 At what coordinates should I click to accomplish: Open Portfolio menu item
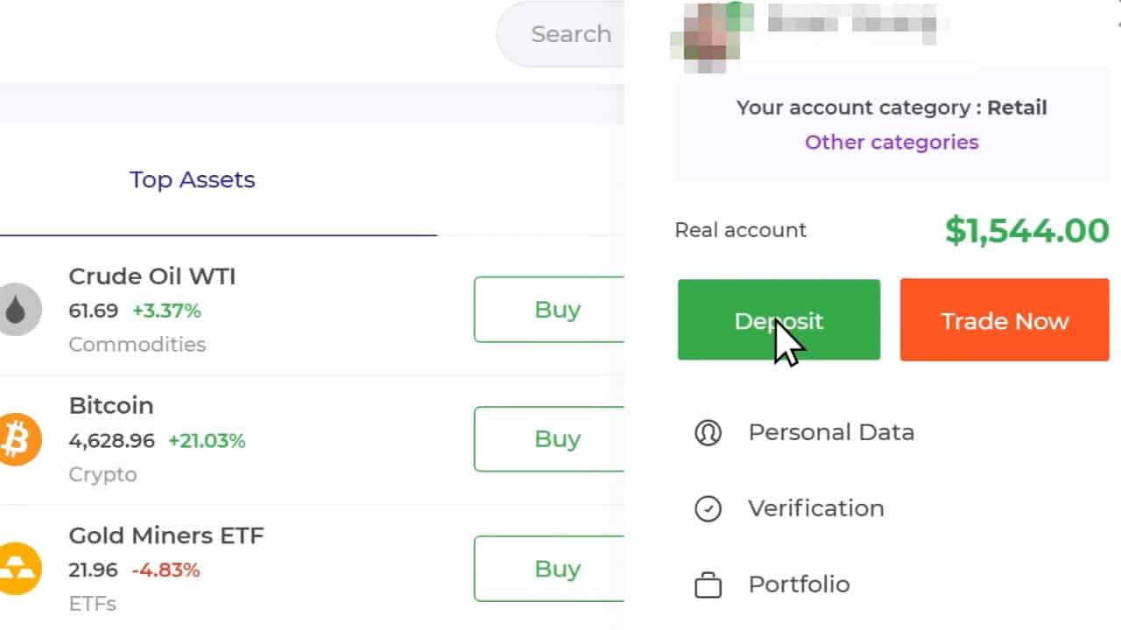point(799,584)
